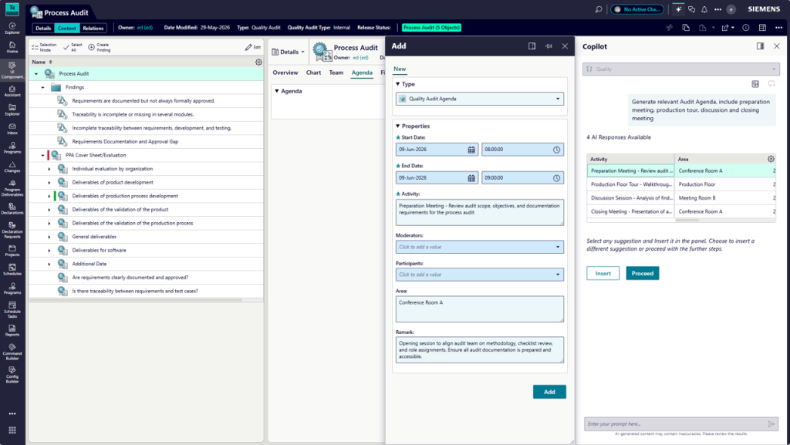Open Declaration Requests in the sidebar
The image size is (790, 445).
12,230
